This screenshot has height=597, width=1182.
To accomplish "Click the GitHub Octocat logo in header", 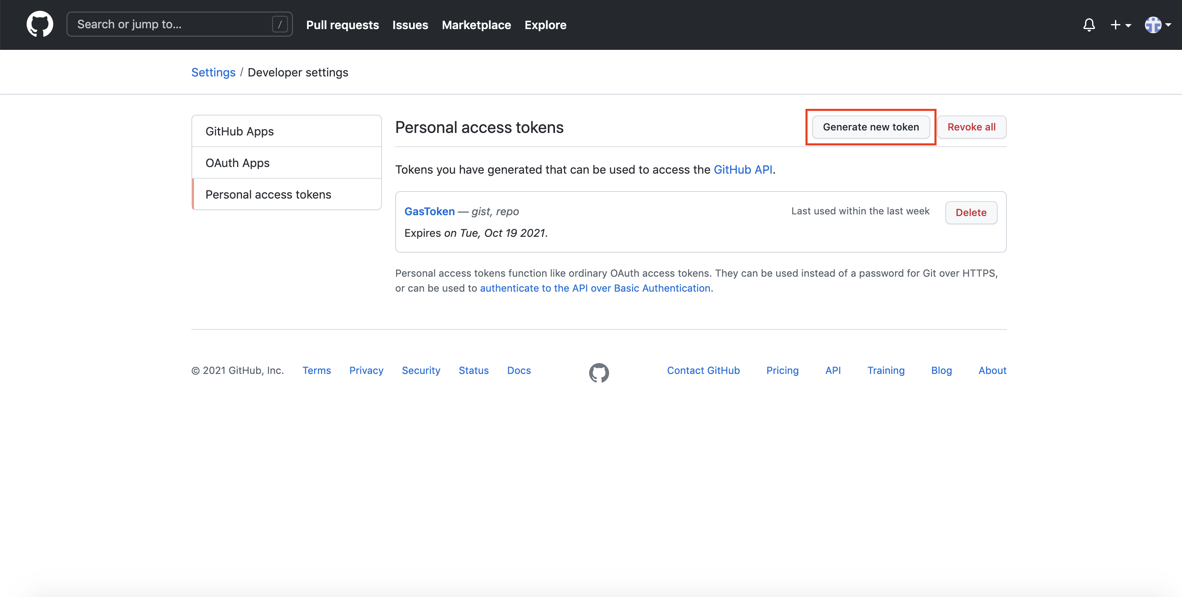I will [x=40, y=24].
